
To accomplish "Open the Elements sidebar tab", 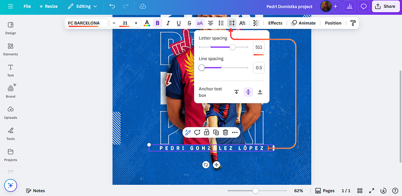I will pos(10,49).
